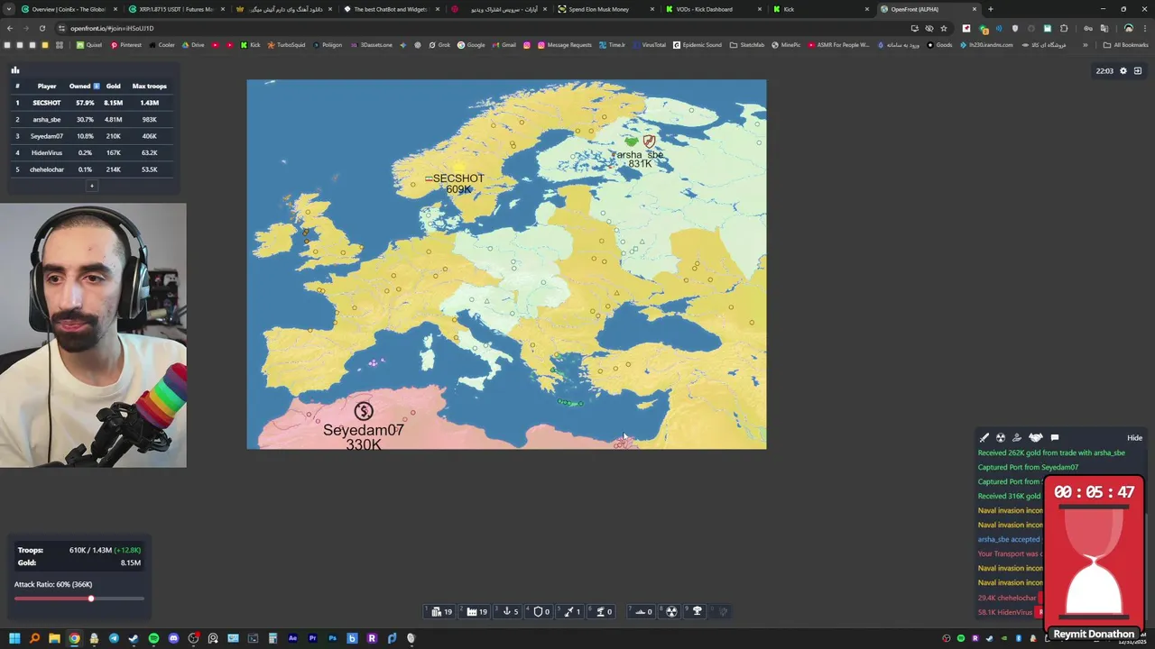The width and height of the screenshot is (1155, 649).
Task: Open Pinterest bookmark
Action: 126,44
